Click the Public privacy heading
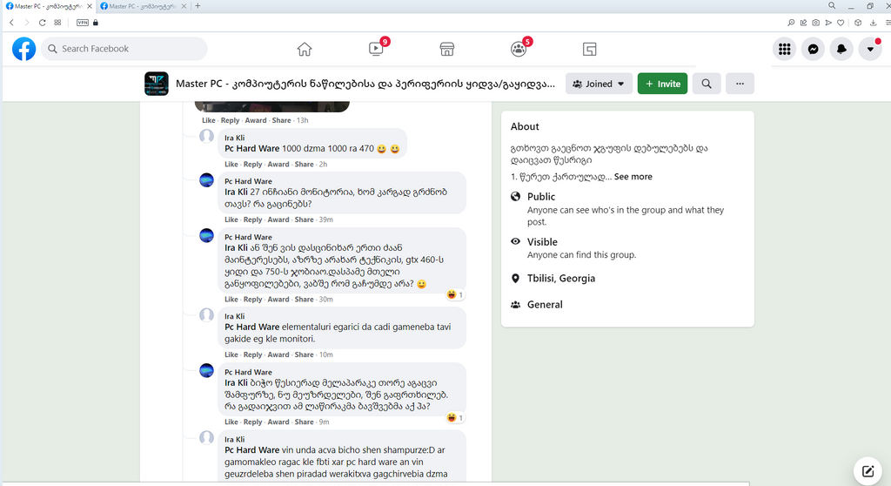The image size is (891, 486). tap(541, 196)
